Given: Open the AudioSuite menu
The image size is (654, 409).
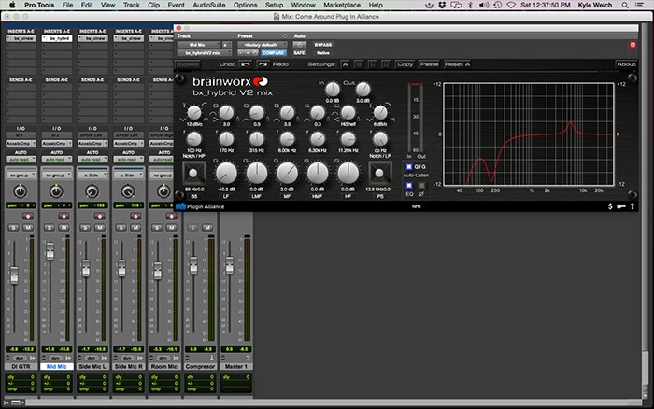Looking at the screenshot, I should point(209,5).
